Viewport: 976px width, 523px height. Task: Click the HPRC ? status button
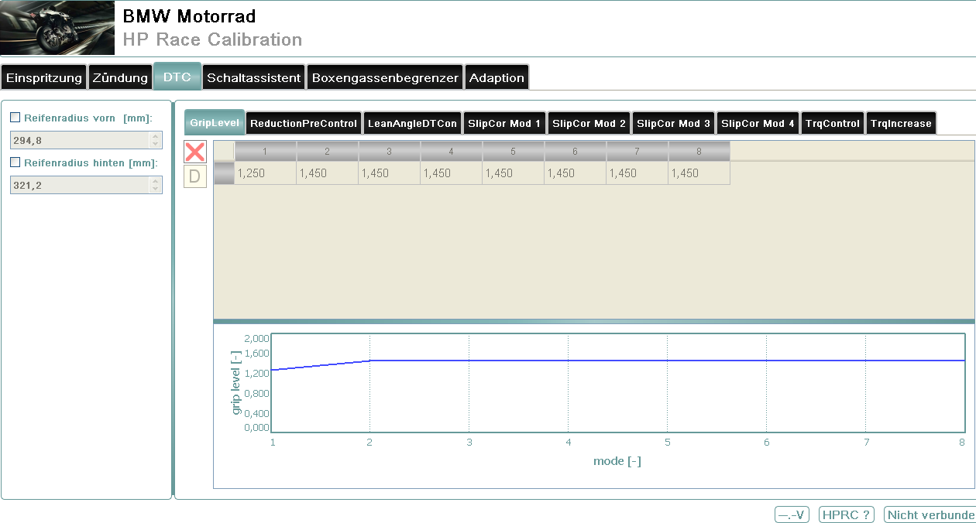point(846,514)
